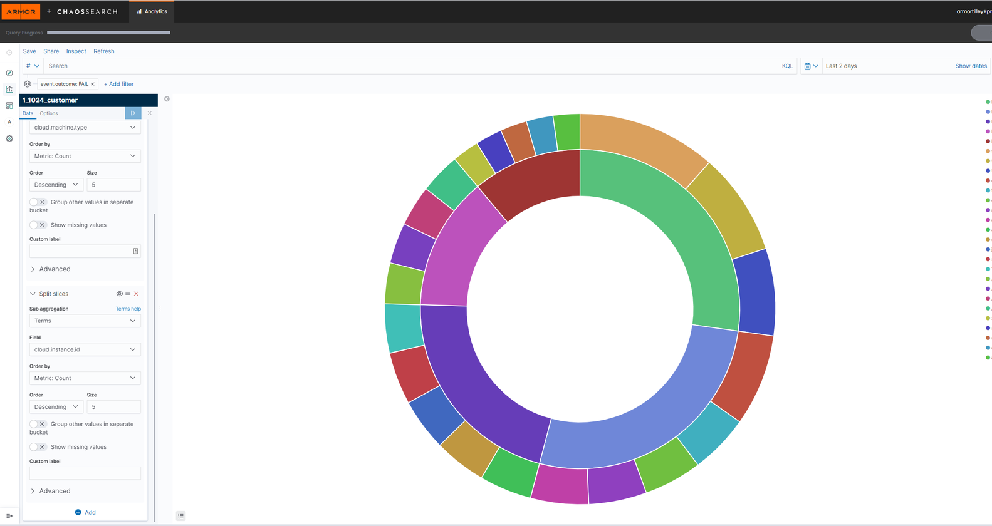
Task: Open Management gear in the left sidebar
Action: click(9, 138)
